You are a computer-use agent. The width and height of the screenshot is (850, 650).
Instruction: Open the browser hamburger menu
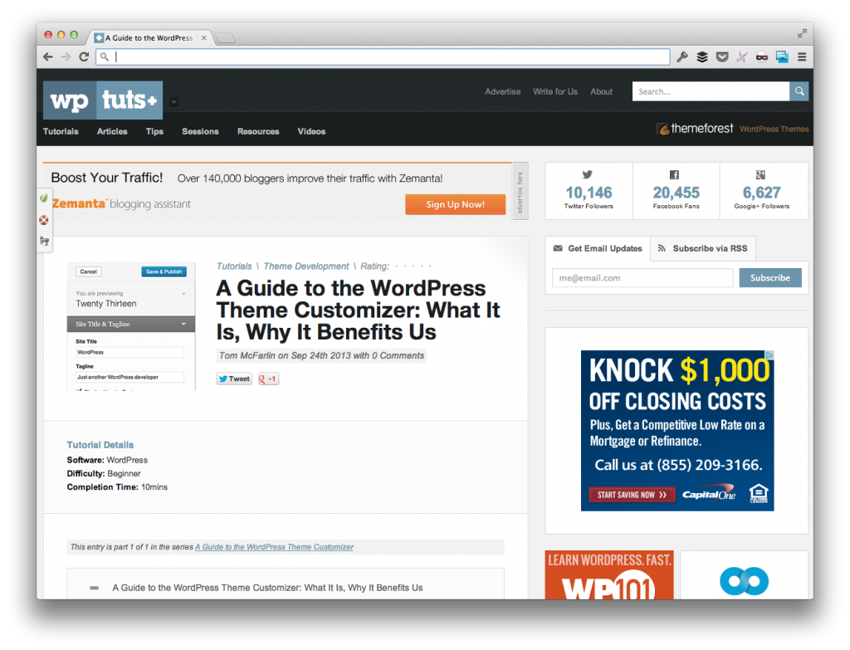802,57
